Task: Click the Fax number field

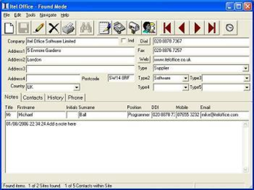Action: click(201, 50)
